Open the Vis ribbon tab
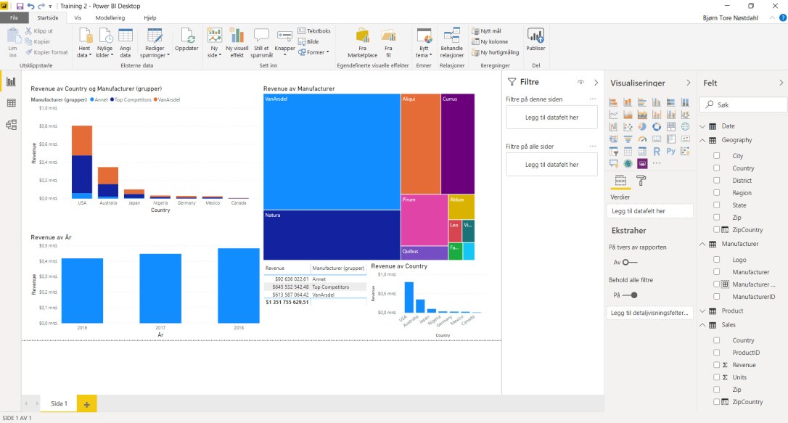The height and width of the screenshot is (423, 788). tap(78, 17)
